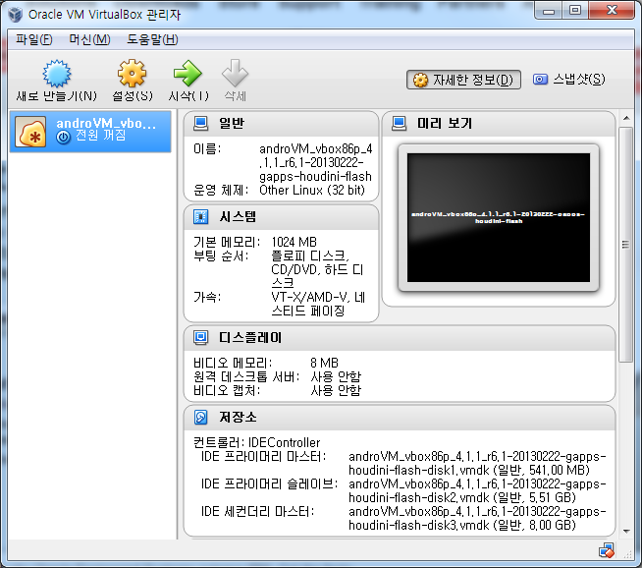
Task: Click scrollbar down arrow in details pane
Action: coord(626,532)
